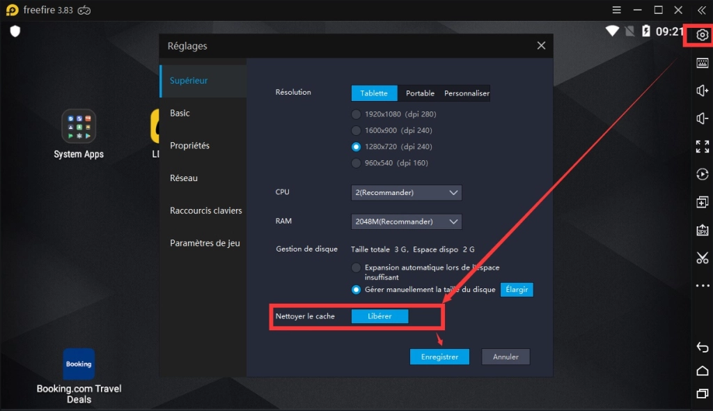Open the Basic settings section
Image resolution: width=713 pixels, height=411 pixels.
click(x=203, y=113)
